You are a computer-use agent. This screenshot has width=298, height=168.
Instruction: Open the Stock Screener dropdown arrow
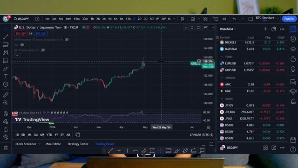coord(40,144)
